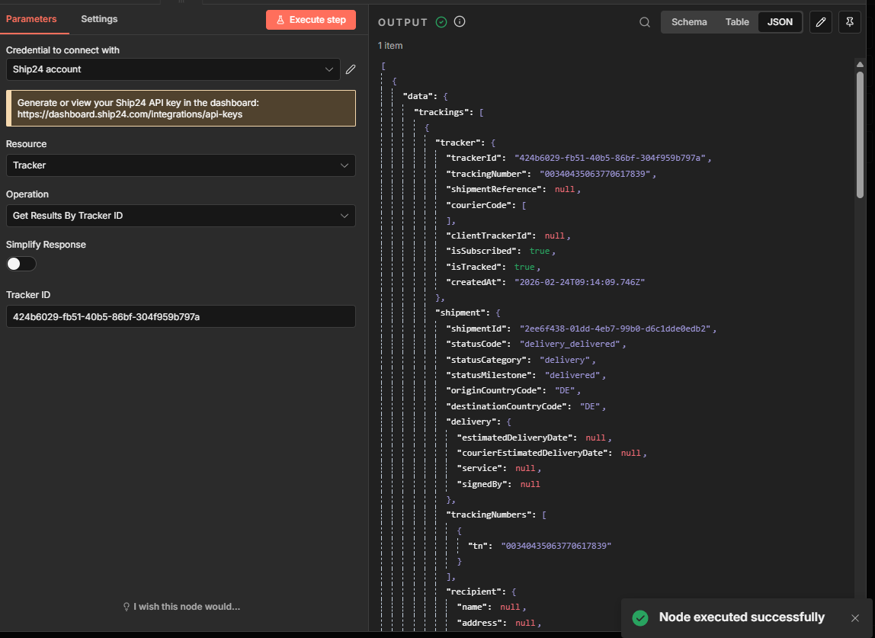The width and height of the screenshot is (875, 638).
Task: Click the flask icon on Execute step
Action: point(280,20)
